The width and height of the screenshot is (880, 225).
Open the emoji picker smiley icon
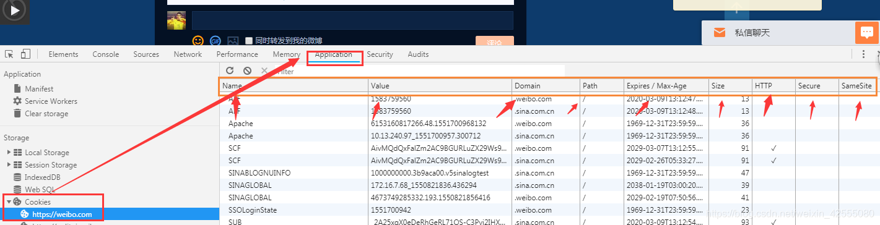[198, 41]
